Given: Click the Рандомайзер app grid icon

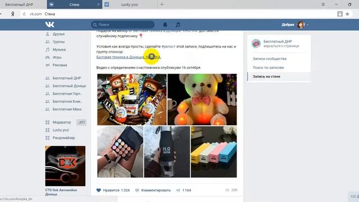Looking at the screenshot, I should (x=47, y=138).
